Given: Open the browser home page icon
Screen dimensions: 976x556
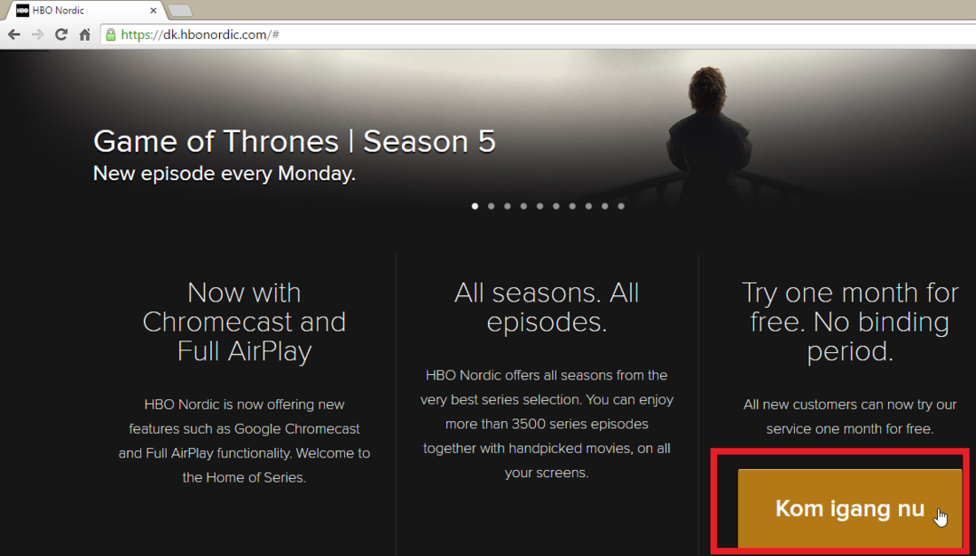Looking at the screenshot, I should coord(84,35).
